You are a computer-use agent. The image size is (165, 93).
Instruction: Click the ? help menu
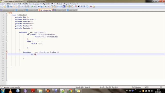(x=78, y=4)
